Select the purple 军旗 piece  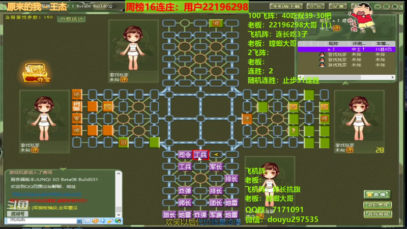coord(216,215)
